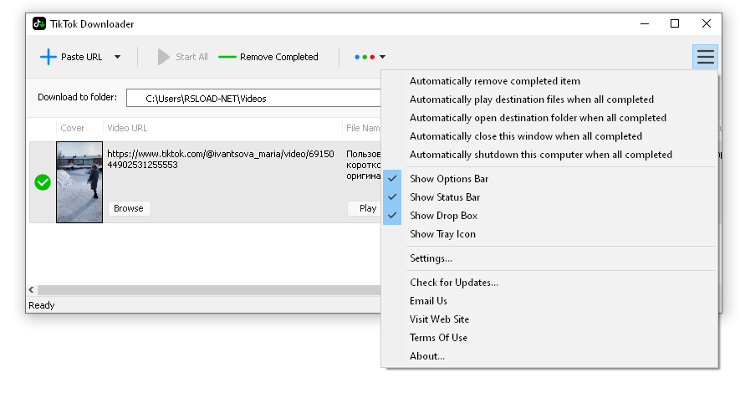The height and width of the screenshot is (393, 740).
Task: Click the video cover thumbnail
Action: pyautogui.click(x=79, y=182)
